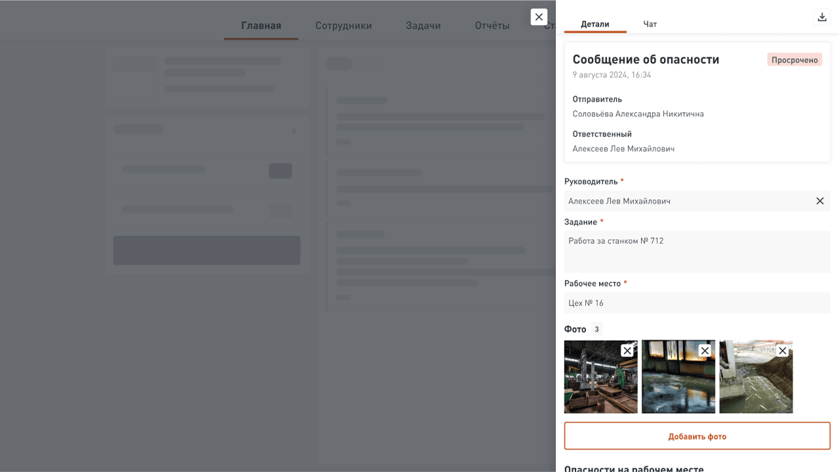The width and height of the screenshot is (839, 472).
Task: Click the Ответственный label
Action: (x=602, y=134)
